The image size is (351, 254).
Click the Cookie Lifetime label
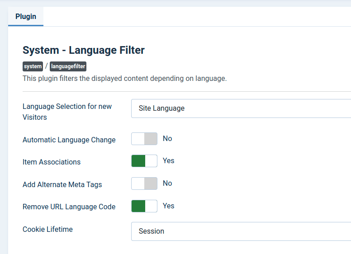pos(47,229)
